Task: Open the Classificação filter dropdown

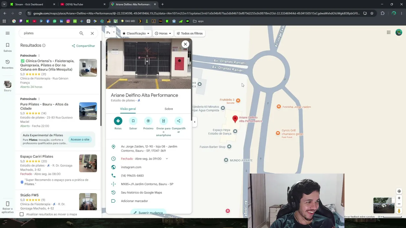Action: (136, 33)
